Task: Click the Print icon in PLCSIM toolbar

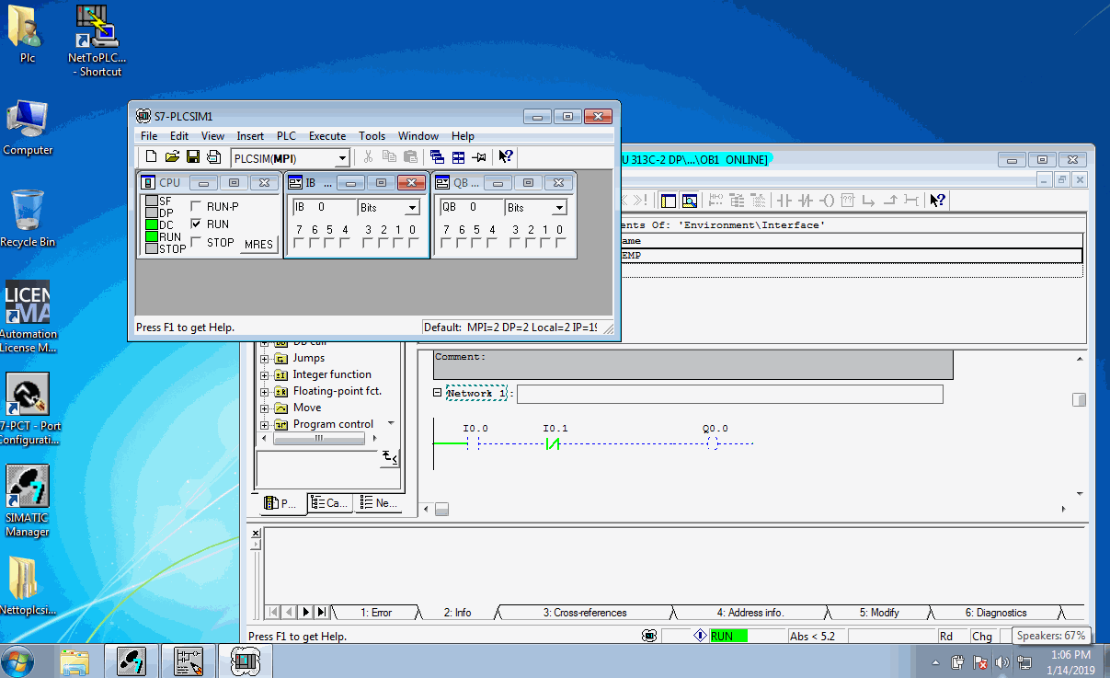Action: pos(213,157)
